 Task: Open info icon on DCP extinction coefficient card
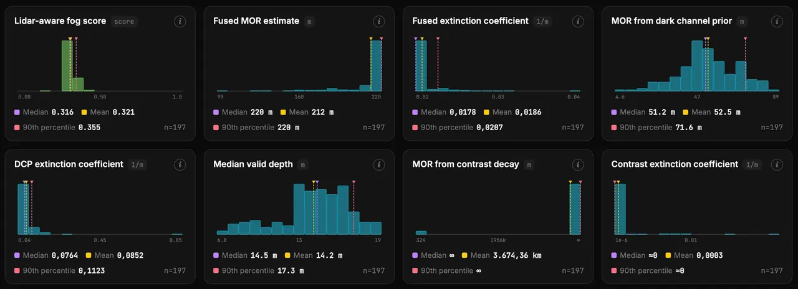pos(180,164)
